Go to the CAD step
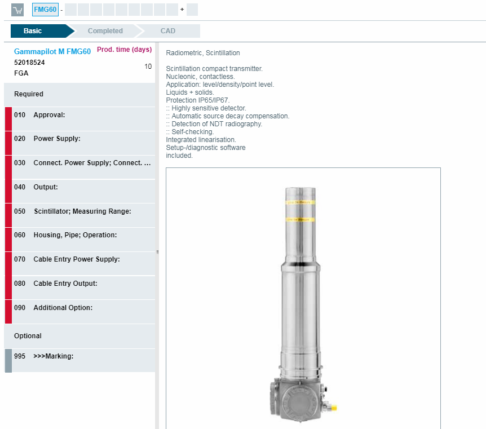The image size is (486, 429). 168,31
